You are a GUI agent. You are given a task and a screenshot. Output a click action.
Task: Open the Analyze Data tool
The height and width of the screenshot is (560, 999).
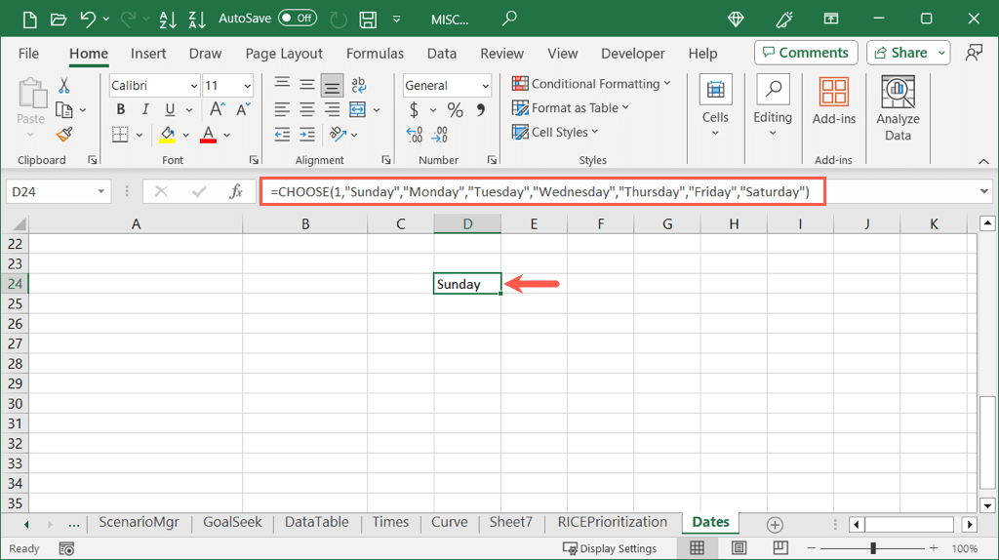click(898, 108)
